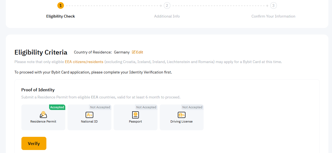332x153 pixels.
Task: Select the Residence Permit label
Action: [x=43, y=121]
